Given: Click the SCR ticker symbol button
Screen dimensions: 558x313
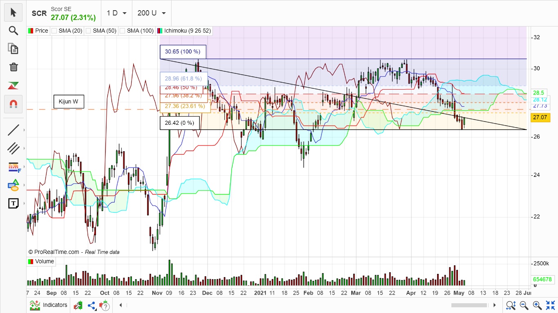Looking at the screenshot, I should coord(39,13).
